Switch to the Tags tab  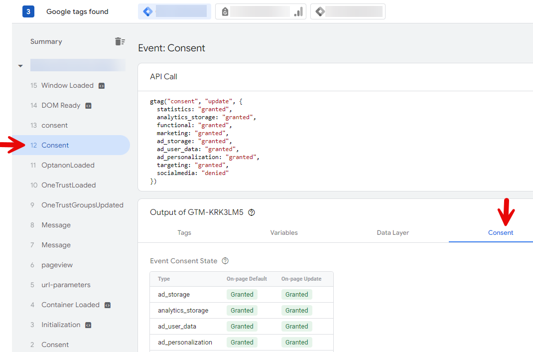click(x=184, y=232)
